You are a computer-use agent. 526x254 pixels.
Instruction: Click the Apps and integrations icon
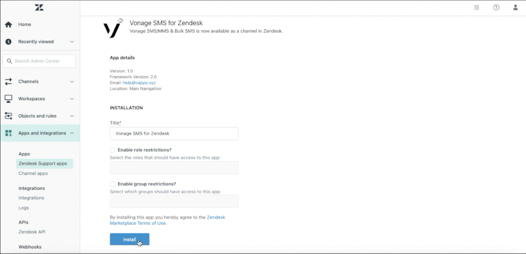click(x=8, y=133)
